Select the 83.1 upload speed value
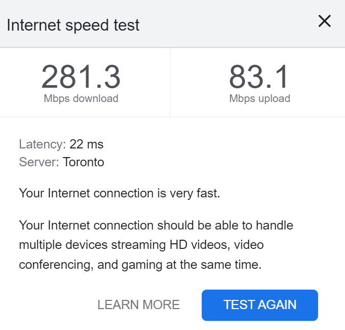 click(259, 77)
